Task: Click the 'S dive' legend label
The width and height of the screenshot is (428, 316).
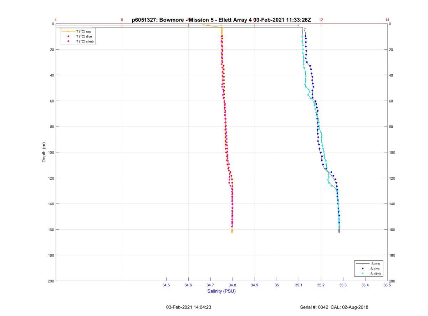Action: pos(376,269)
